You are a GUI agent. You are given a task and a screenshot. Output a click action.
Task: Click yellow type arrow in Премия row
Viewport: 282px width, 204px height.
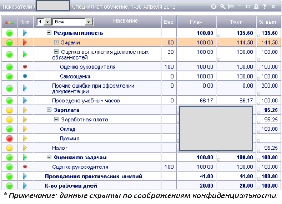click(25, 139)
